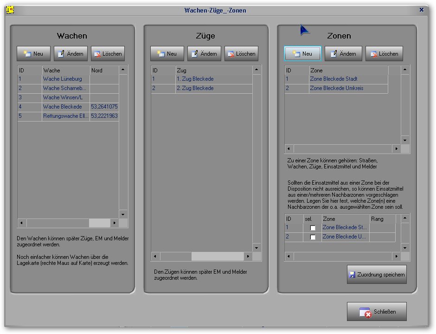The width and height of the screenshot is (436, 334).
Task: Close the dialog with Schließen button
Action: [x=377, y=311]
